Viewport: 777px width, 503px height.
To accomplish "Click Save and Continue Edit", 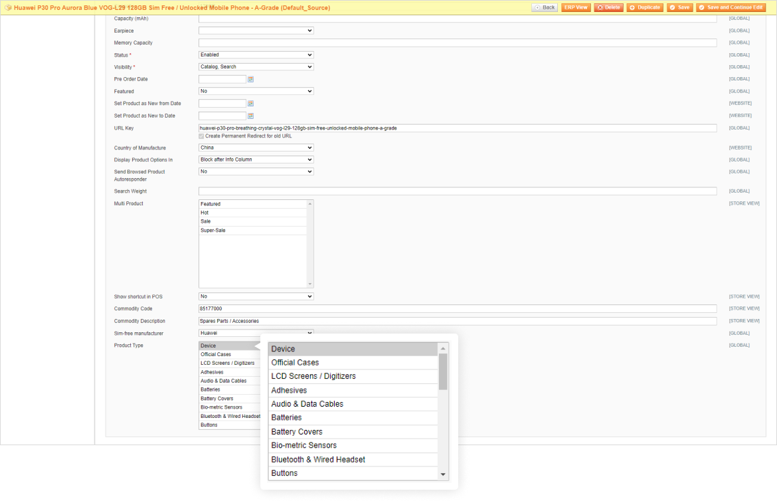I will [x=731, y=7].
